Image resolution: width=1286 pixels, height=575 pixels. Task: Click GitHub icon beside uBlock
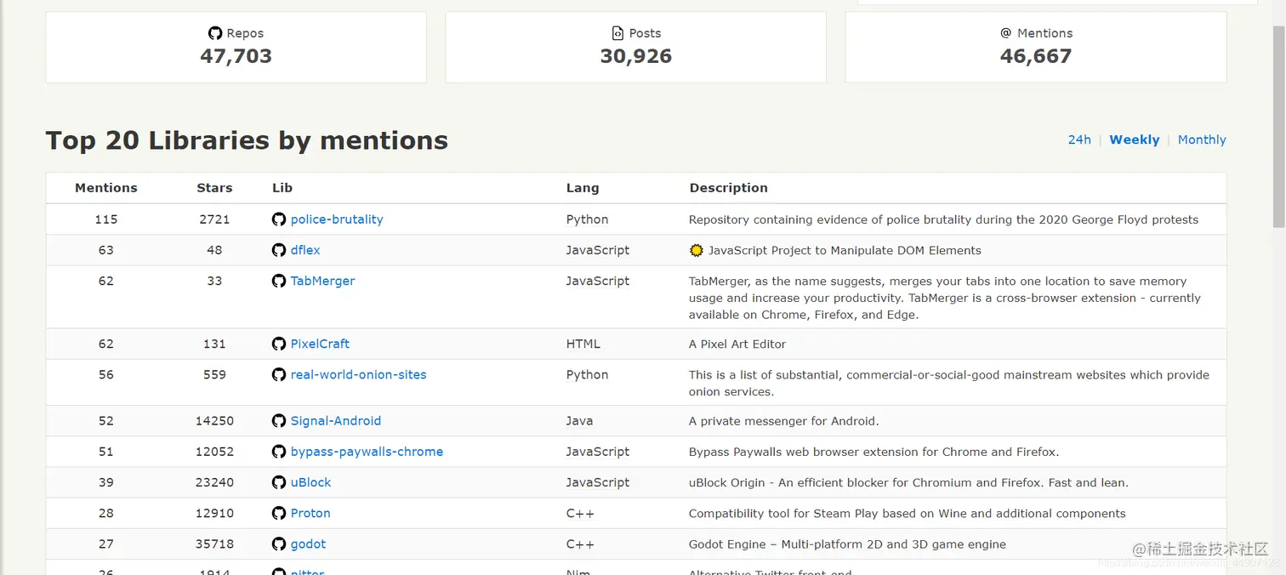click(x=279, y=482)
